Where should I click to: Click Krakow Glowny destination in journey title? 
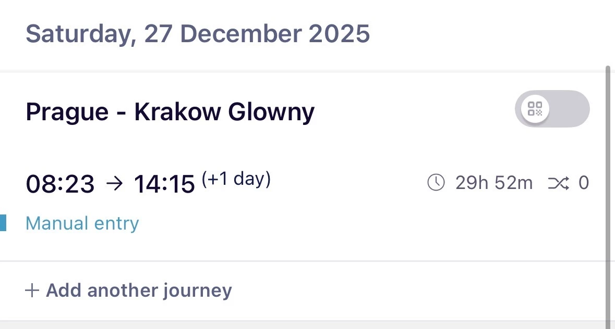(224, 111)
